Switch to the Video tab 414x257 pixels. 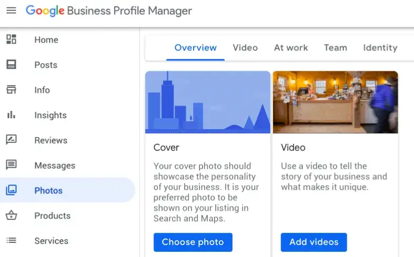pos(245,48)
